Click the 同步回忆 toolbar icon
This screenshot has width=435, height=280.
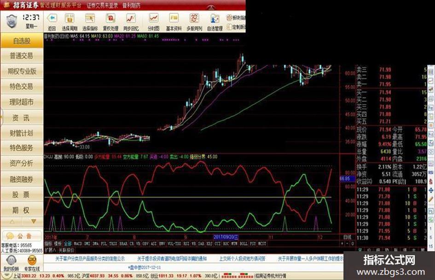131,18
